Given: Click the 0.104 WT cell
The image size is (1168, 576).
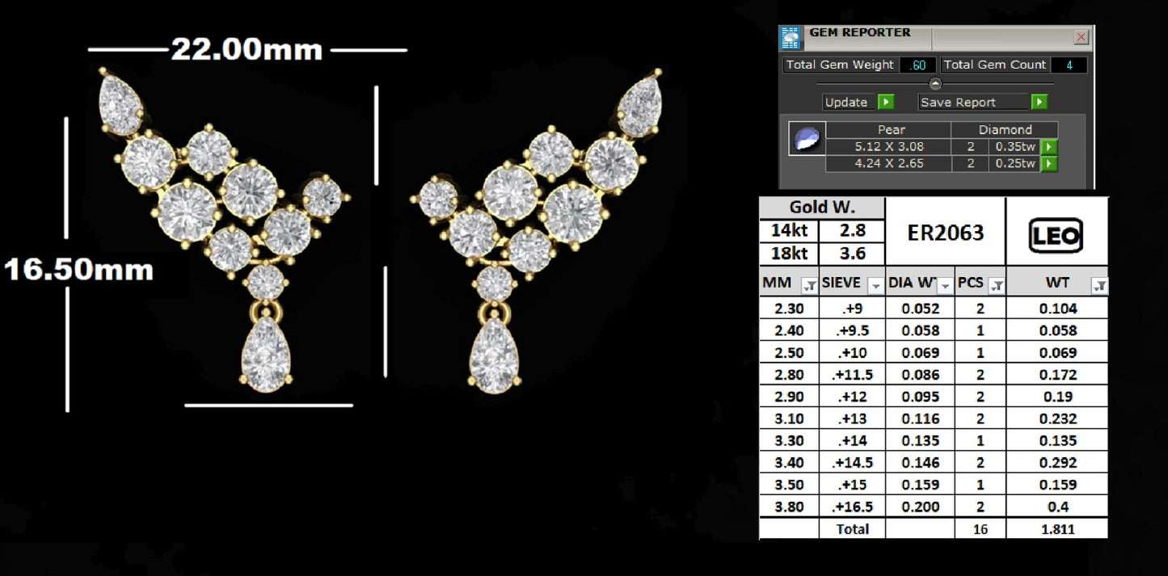Looking at the screenshot, I should tap(1057, 308).
